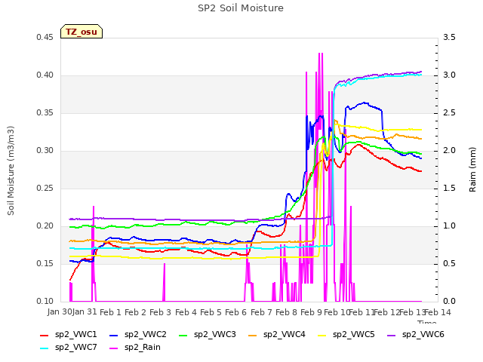Screen dimensions: 483x362
Task: Click the 3.5 right axis value
Action: [x=449, y=38]
